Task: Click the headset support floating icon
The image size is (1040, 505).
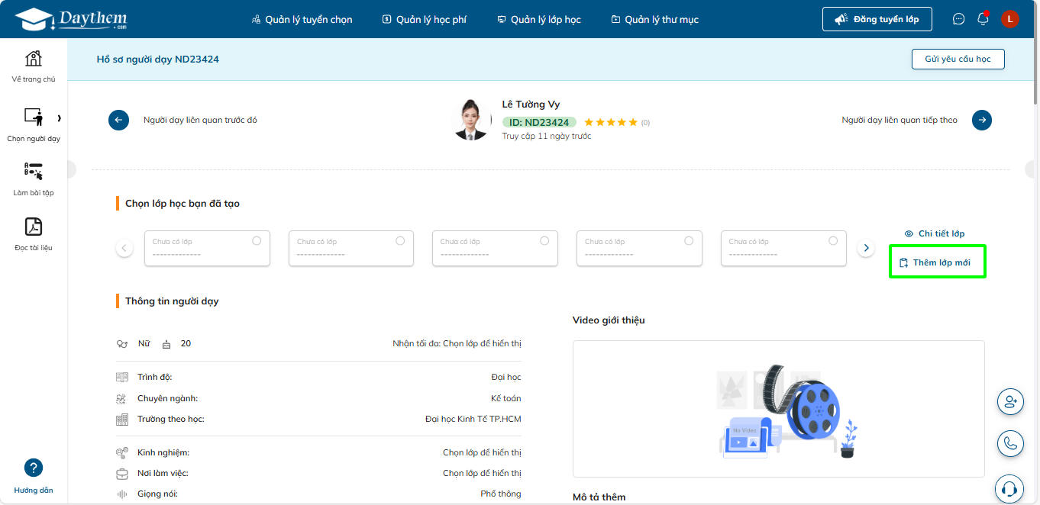Action: [x=1010, y=487]
